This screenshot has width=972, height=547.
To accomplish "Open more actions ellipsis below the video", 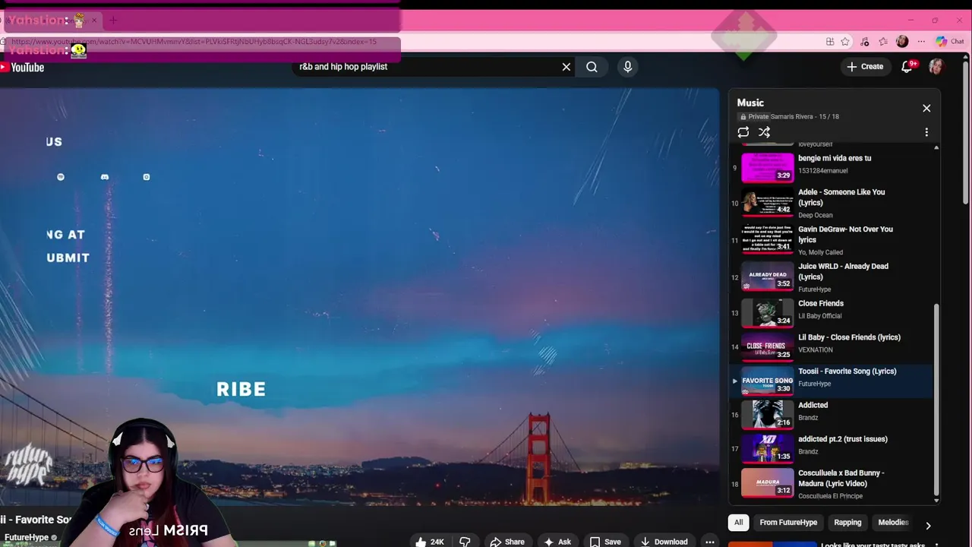I will tap(709, 542).
